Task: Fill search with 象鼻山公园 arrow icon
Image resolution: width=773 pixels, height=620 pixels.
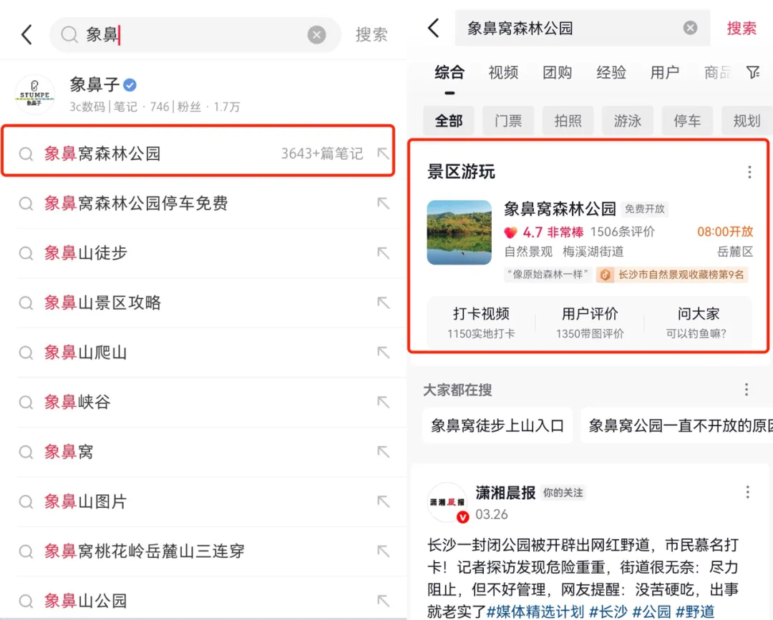Action: 383,601
